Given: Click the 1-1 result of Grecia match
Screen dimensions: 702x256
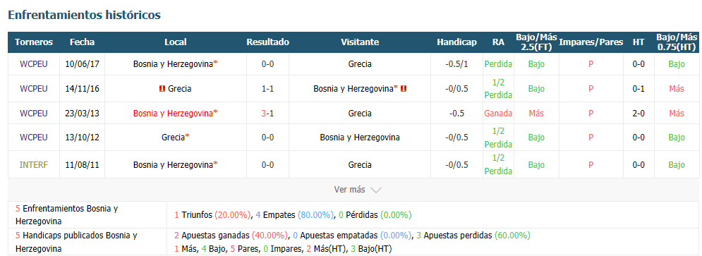Looking at the screenshot, I should (267, 89).
